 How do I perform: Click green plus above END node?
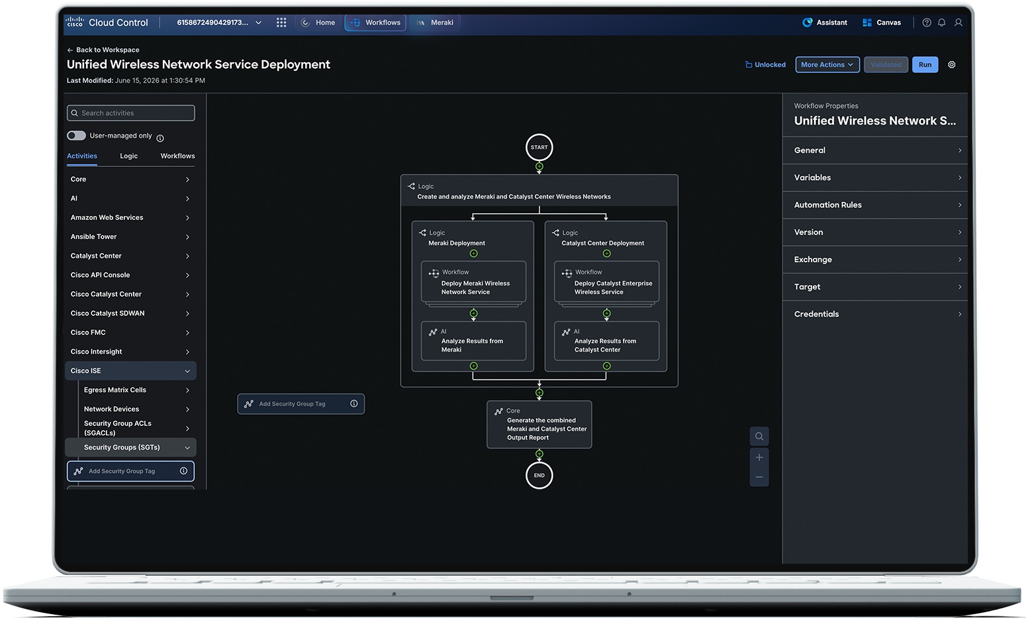coord(539,454)
